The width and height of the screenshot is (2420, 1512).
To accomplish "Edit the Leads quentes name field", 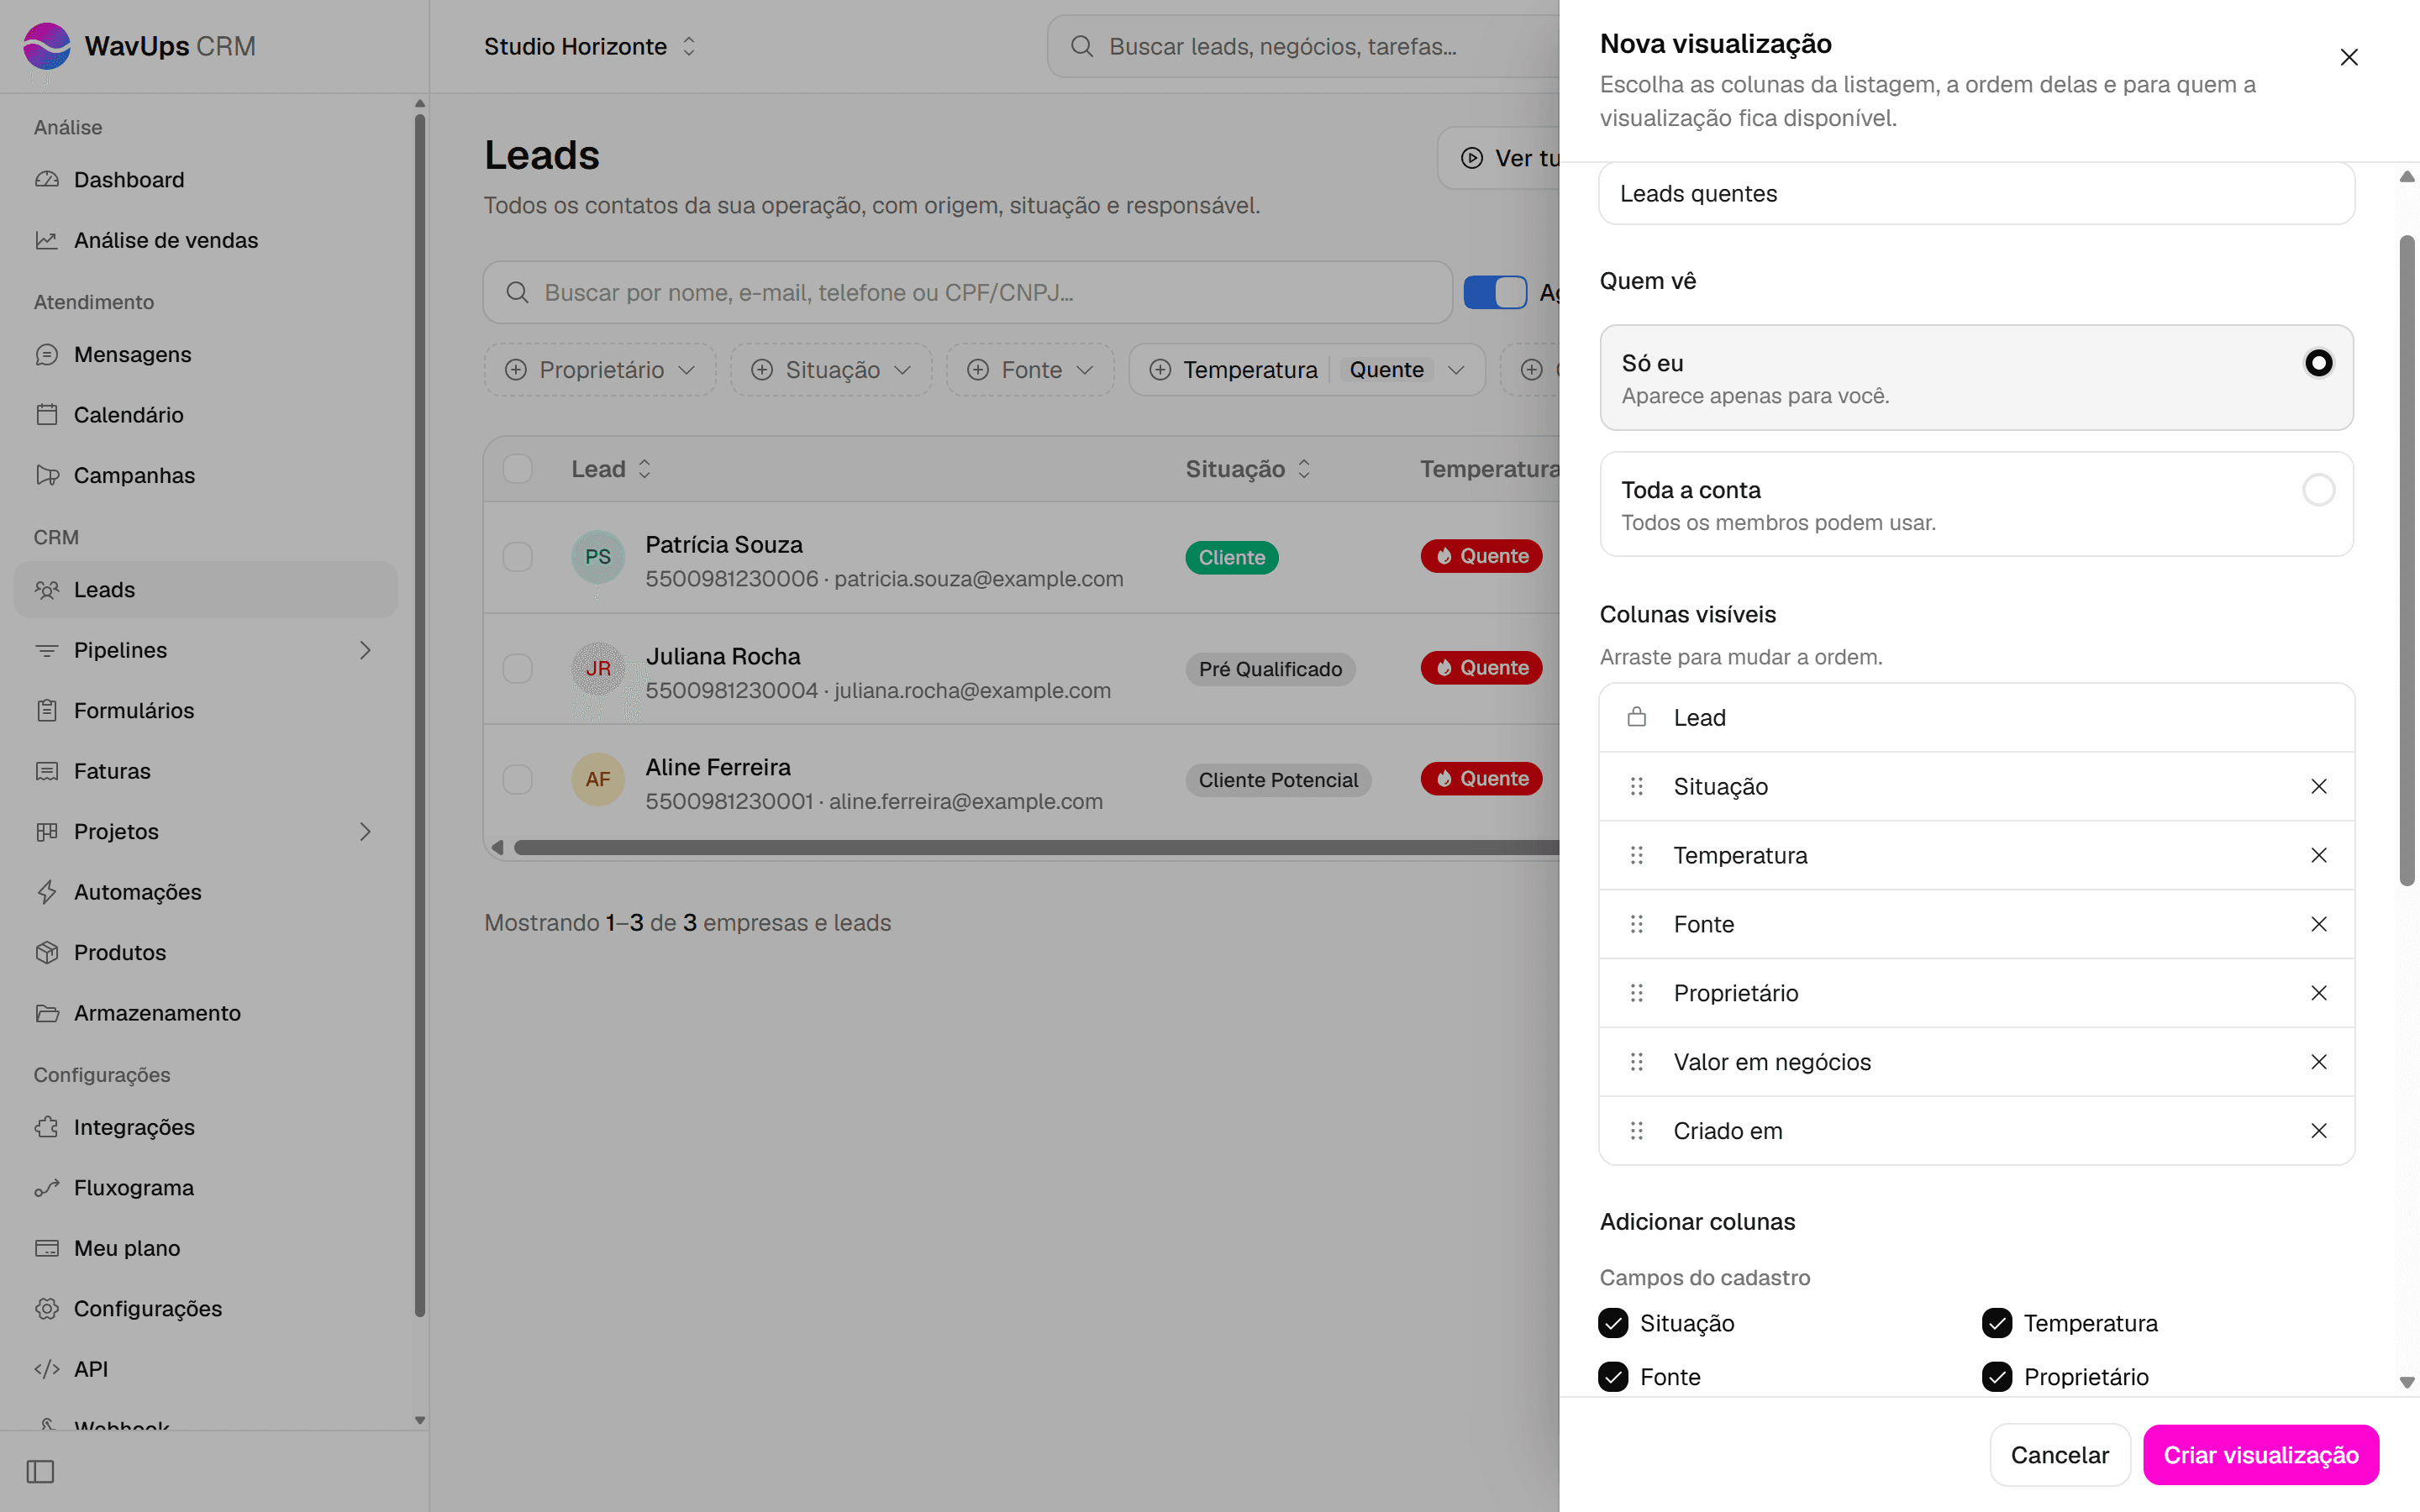I will pyautogui.click(x=1976, y=194).
